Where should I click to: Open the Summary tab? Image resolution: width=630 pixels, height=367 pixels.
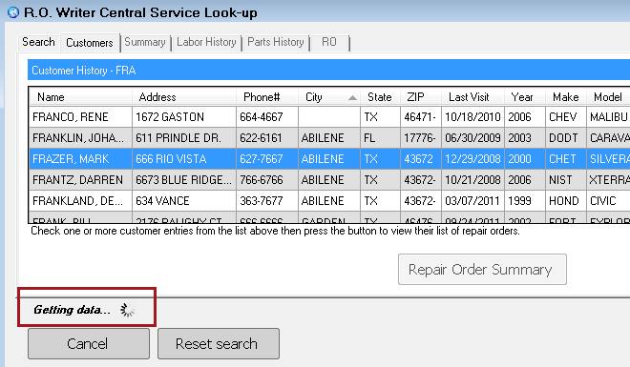(x=145, y=42)
